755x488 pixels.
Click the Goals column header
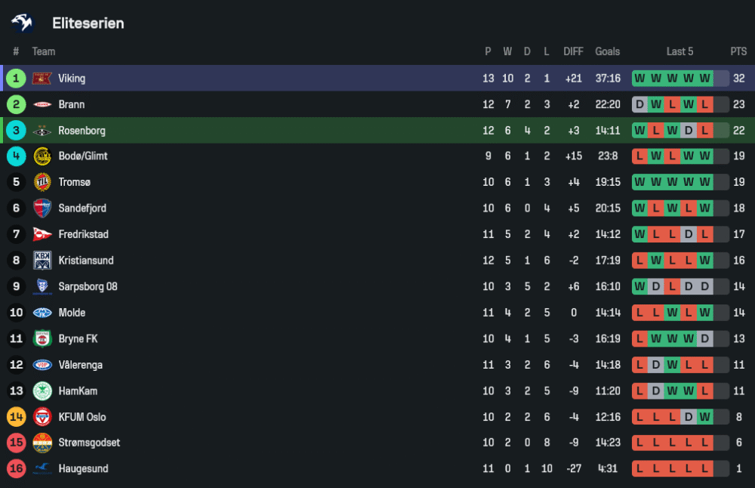607,51
